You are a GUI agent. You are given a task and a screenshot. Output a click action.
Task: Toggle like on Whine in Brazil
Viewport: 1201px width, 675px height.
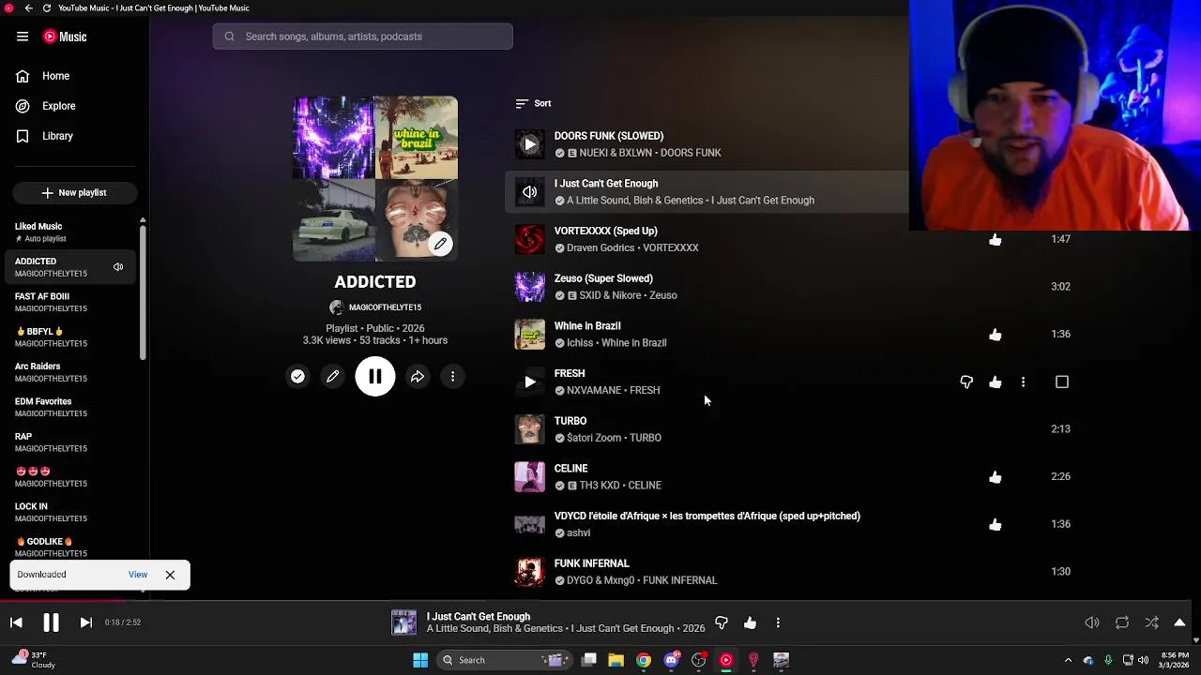coord(995,335)
